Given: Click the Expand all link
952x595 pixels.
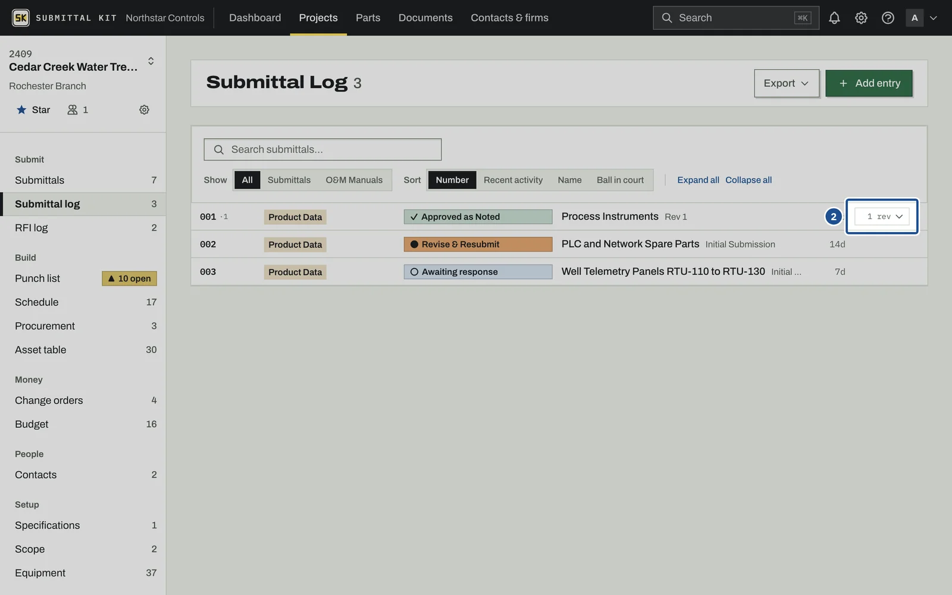Looking at the screenshot, I should coord(698,180).
